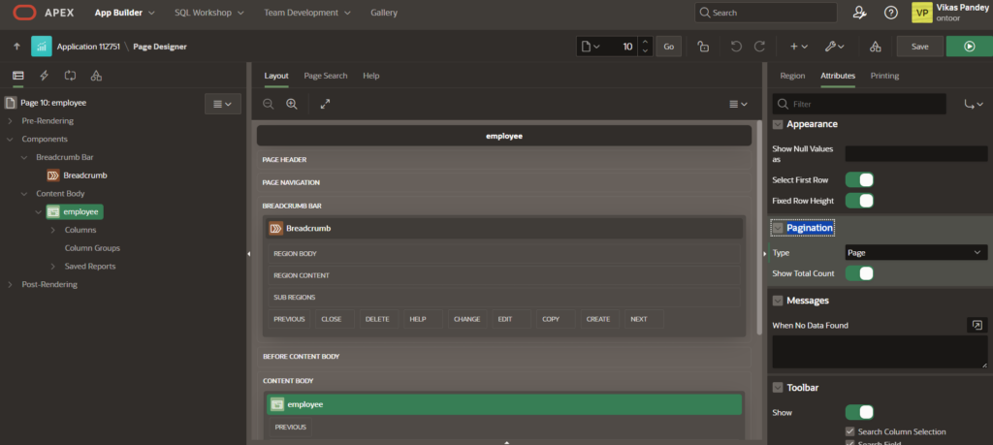Toggle the Select First Row switch
This screenshot has height=445, width=993.
coord(859,180)
